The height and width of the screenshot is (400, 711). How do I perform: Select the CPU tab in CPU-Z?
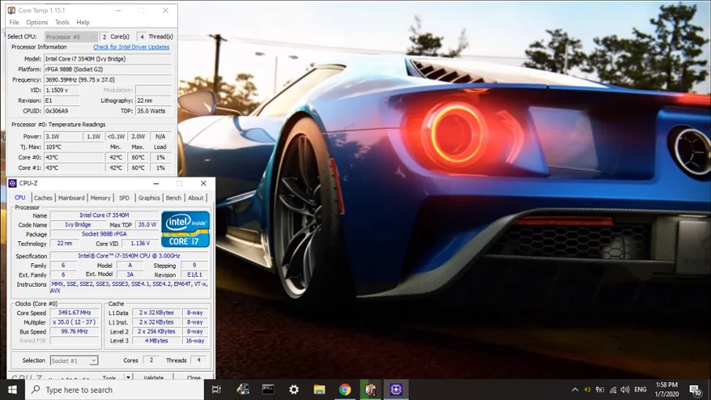pyautogui.click(x=20, y=197)
